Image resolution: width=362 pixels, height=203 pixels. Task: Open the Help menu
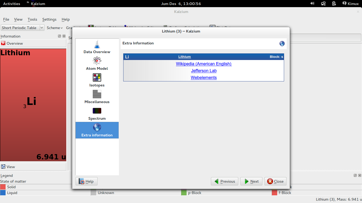click(65, 19)
